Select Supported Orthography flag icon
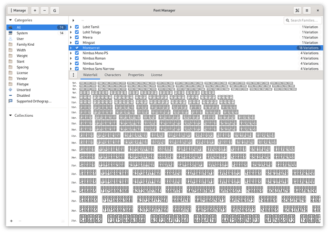 coord(10,101)
